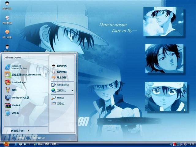
Task: Click globe browser icon in quick launch
Action: (x=21, y=144)
